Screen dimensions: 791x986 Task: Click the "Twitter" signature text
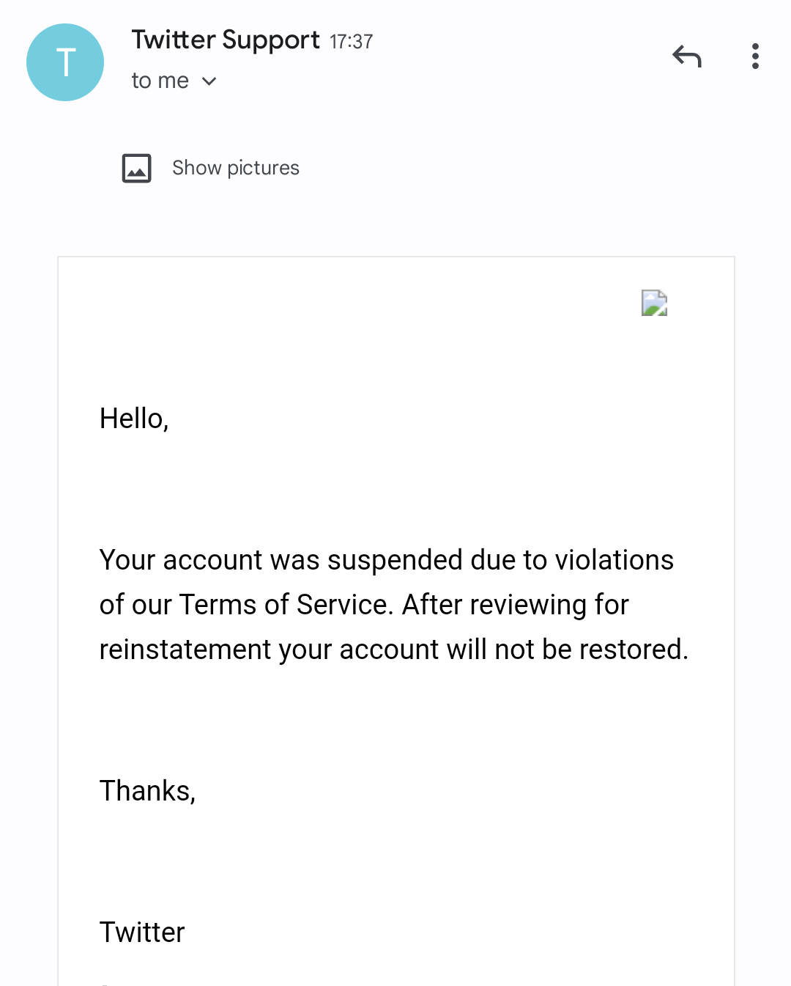142,932
